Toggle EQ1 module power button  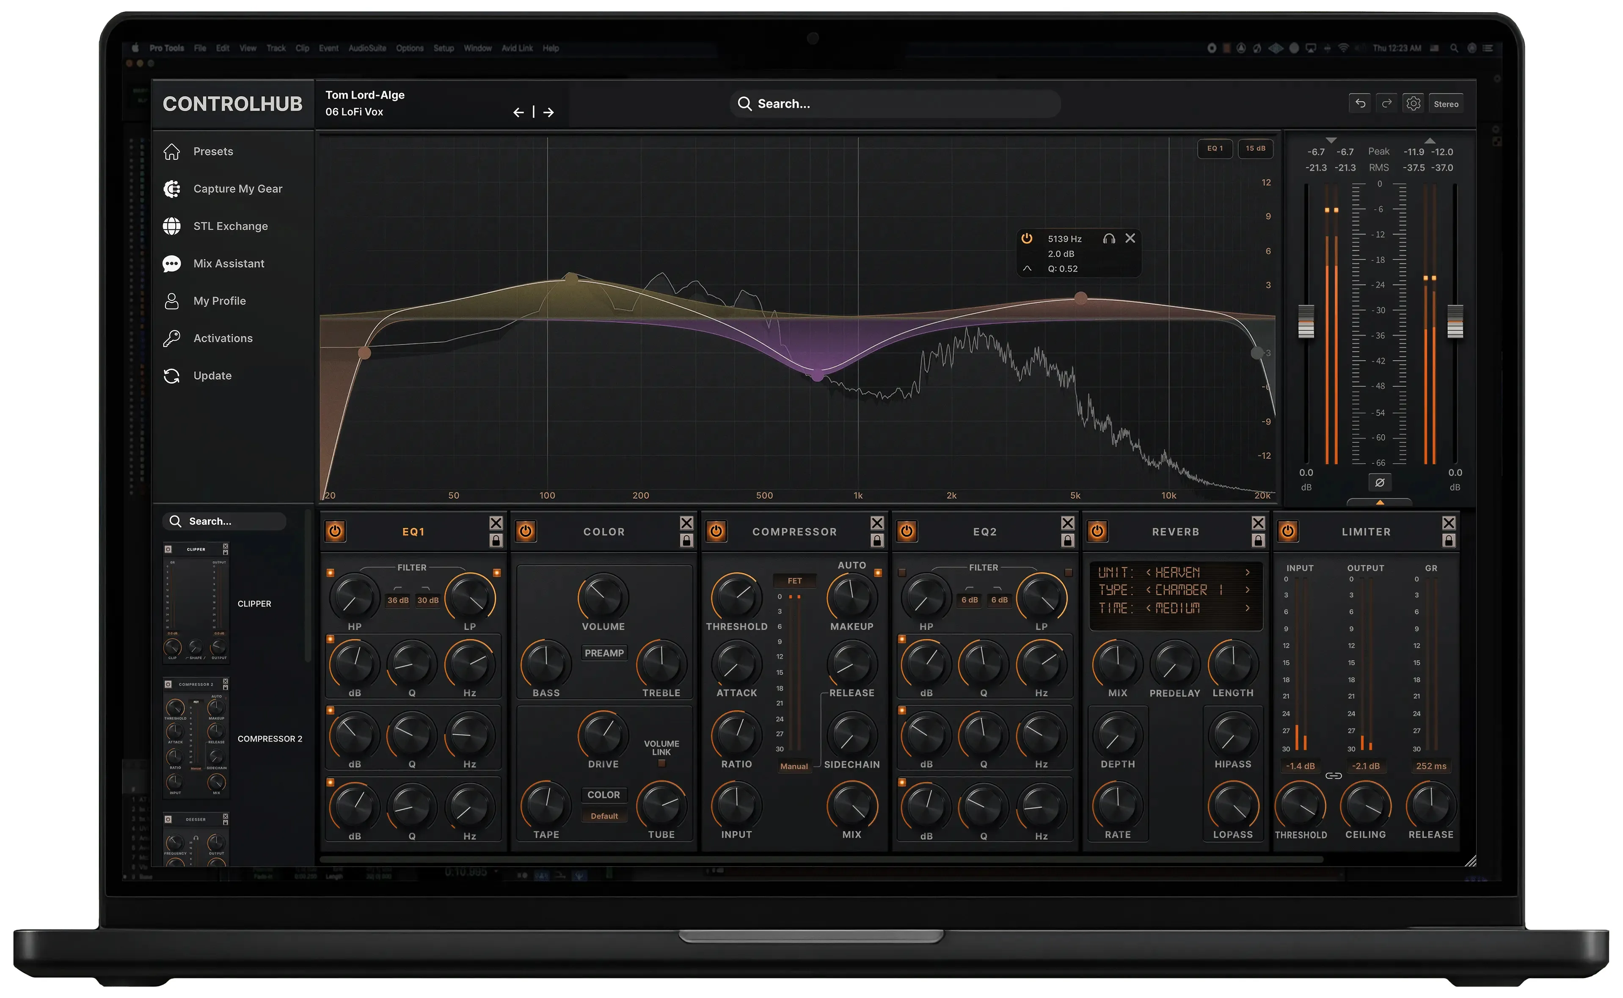click(x=335, y=532)
